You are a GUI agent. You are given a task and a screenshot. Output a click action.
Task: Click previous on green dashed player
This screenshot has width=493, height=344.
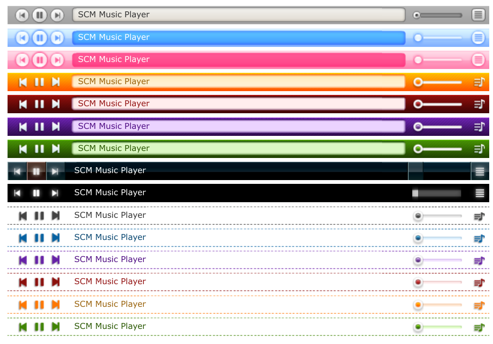(x=23, y=327)
